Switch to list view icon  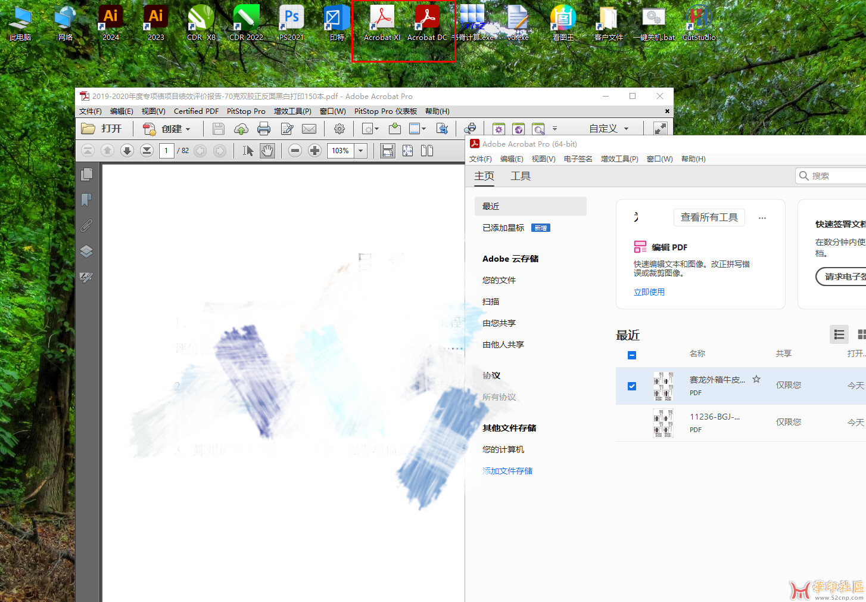[839, 334]
